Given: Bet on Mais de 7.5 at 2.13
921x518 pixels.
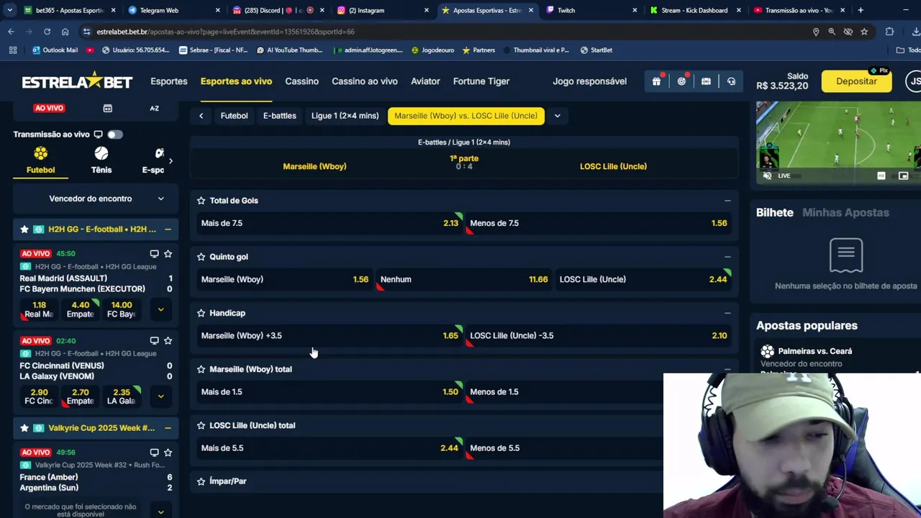Looking at the screenshot, I should coord(330,223).
